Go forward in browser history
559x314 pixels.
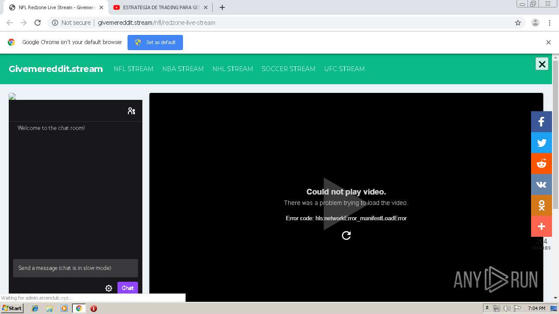pyautogui.click(x=24, y=23)
